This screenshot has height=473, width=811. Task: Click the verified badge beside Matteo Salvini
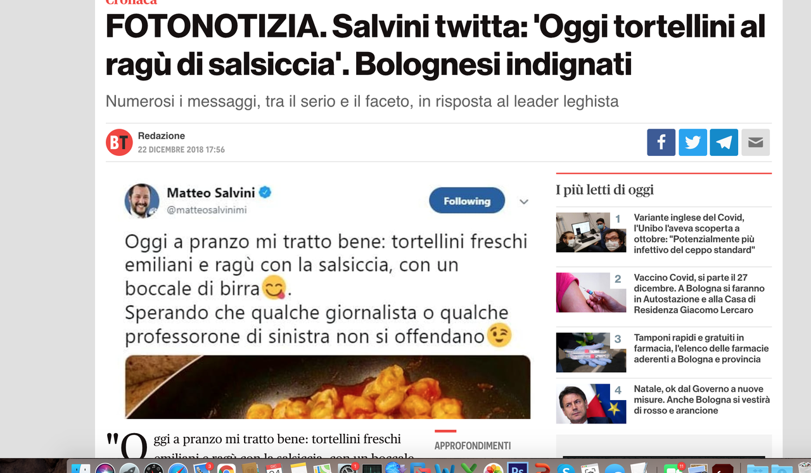coord(265,192)
